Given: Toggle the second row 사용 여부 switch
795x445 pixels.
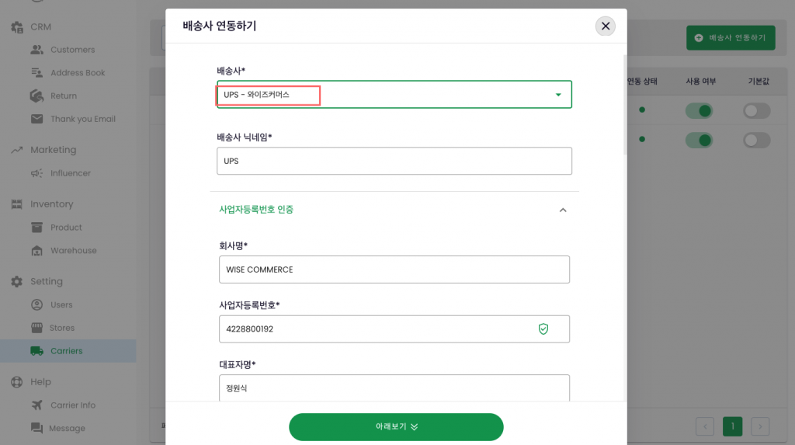Looking at the screenshot, I should (x=698, y=141).
